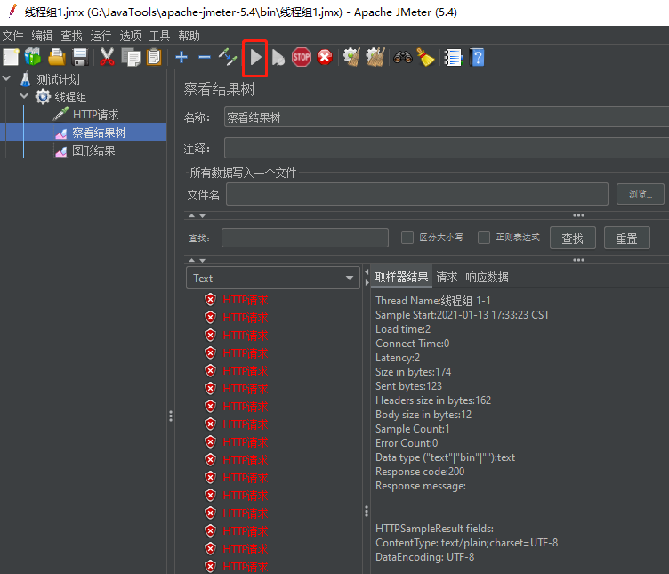Click the Reset search broom icon
The image size is (669, 574).
(425, 57)
